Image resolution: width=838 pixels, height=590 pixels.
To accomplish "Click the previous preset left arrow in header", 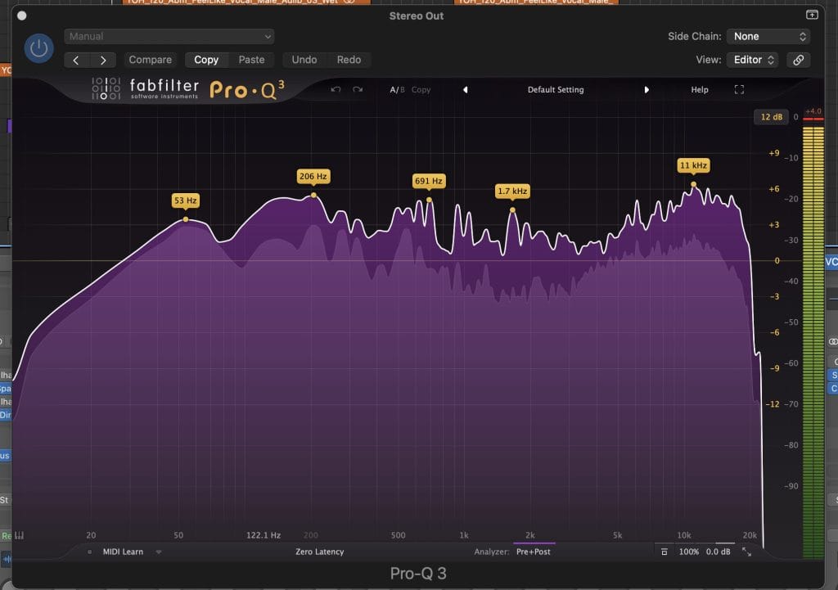I will tap(76, 60).
